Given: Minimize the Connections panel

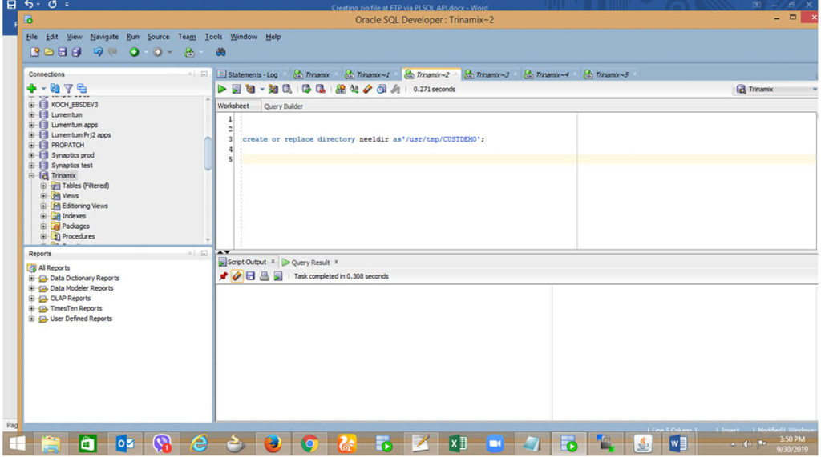Looking at the screenshot, I should [204, 74].
